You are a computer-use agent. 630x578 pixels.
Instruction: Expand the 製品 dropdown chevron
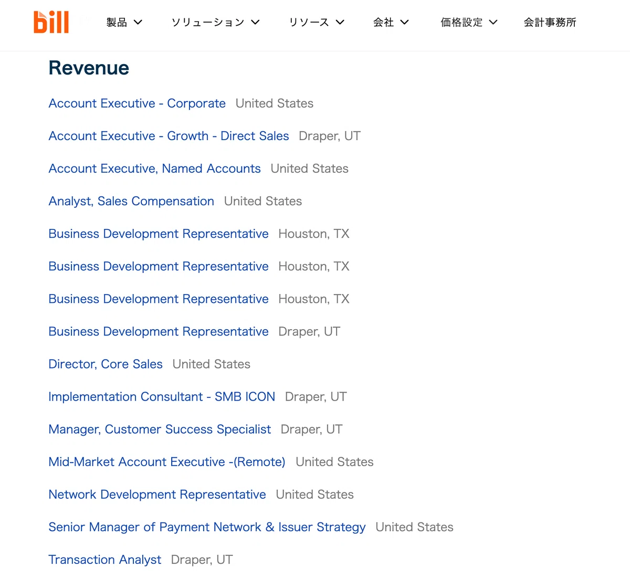pos(138,22)
